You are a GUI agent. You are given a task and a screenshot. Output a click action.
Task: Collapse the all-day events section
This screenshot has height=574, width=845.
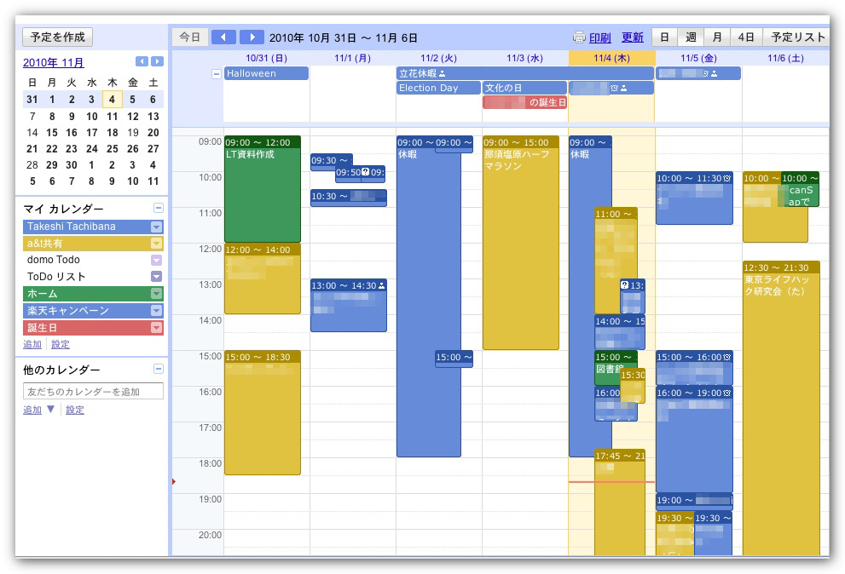(217, 74)
